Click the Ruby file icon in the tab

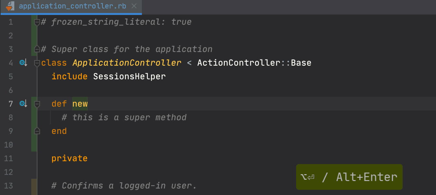point(10,6)
